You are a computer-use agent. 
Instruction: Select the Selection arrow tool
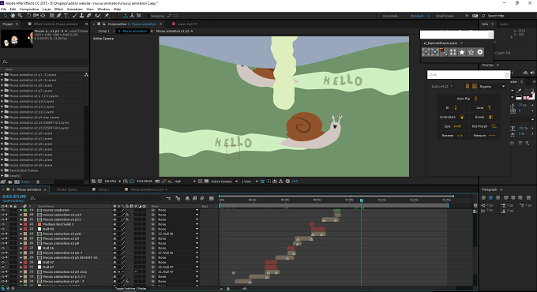[6, 16]
